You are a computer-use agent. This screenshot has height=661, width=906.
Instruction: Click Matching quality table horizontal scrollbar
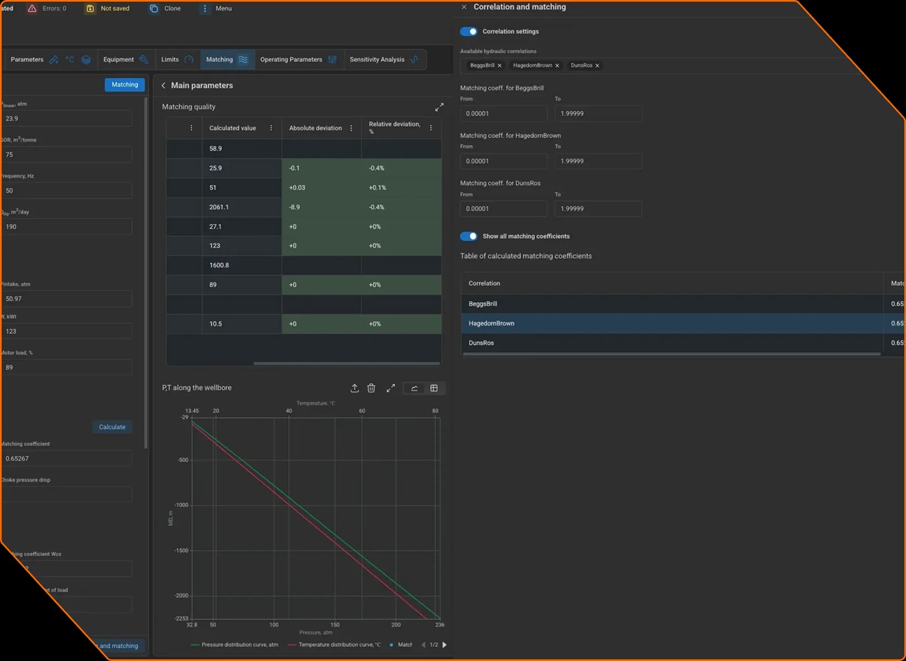(x=347, y=364)
